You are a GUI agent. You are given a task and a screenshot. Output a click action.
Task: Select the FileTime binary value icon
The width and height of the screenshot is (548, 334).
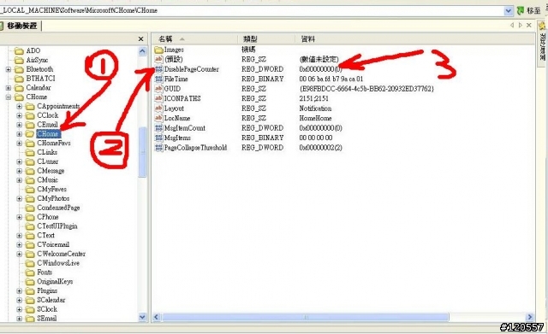point(158,79)
